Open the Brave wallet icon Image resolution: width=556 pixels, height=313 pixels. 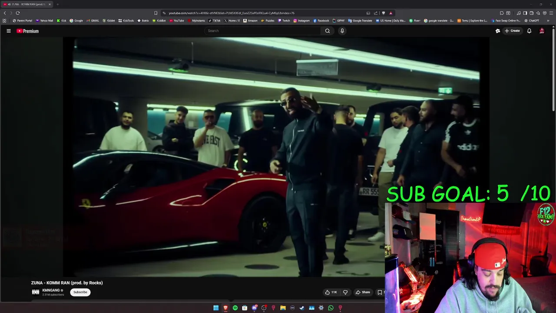click(532, 13)
